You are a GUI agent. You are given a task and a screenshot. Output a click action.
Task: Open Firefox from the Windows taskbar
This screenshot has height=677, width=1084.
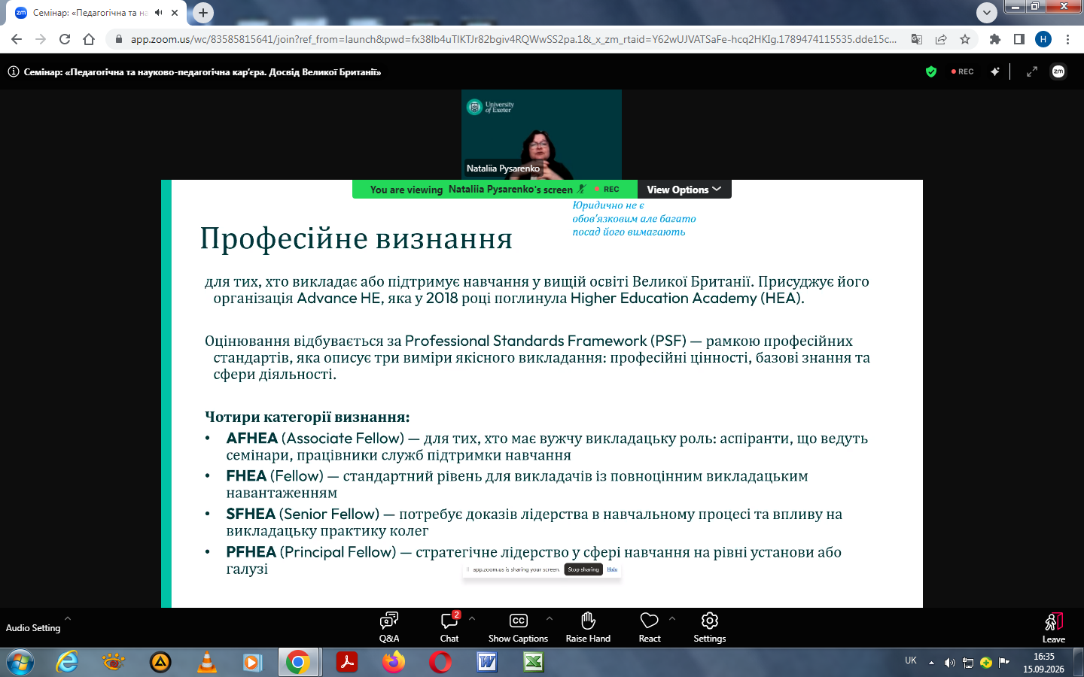[393, 662]
